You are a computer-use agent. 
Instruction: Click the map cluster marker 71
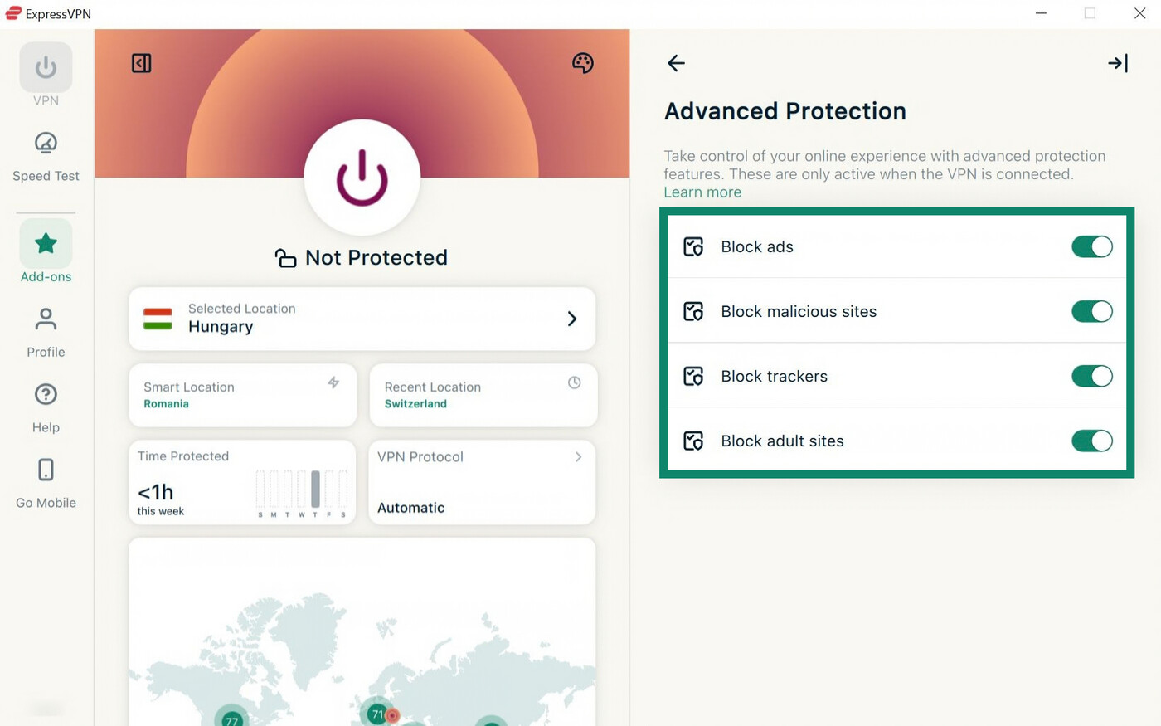(x=377, y=714)
